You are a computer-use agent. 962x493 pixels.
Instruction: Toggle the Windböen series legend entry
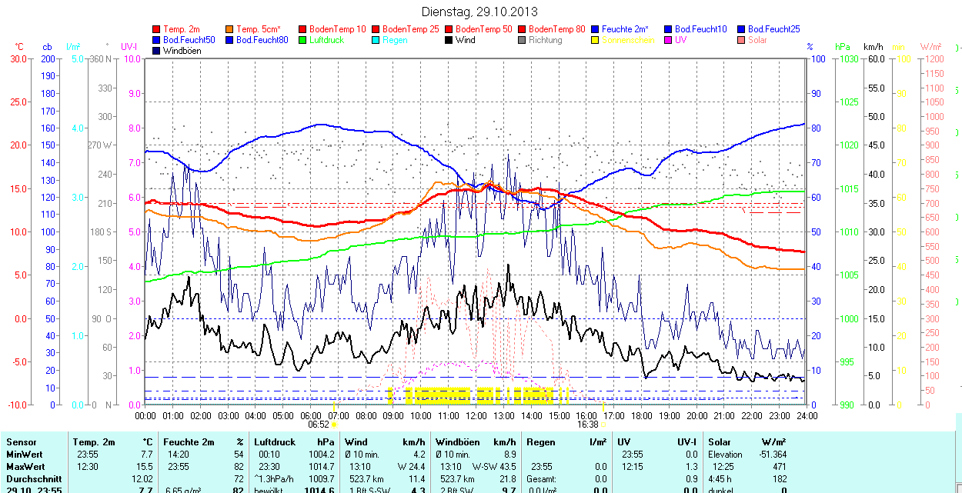[182, 51]
